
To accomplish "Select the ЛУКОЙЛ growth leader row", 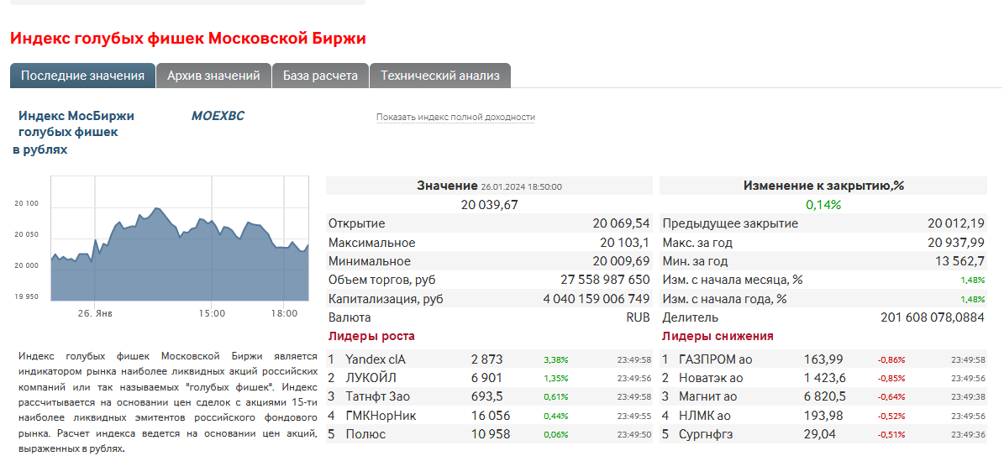I will pyautogui.click(x=489, y=378).
